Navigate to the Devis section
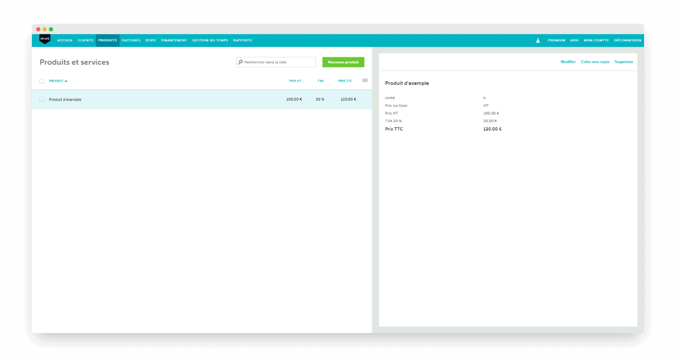This screenshot has height=357, width=676. click(x=151, y=40)
